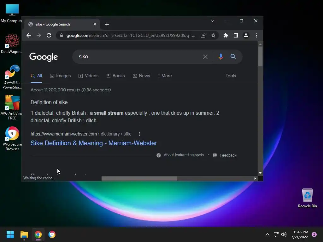Switch to Images results tab
This screenshot has width=323, height=242.
coord(60,76)
